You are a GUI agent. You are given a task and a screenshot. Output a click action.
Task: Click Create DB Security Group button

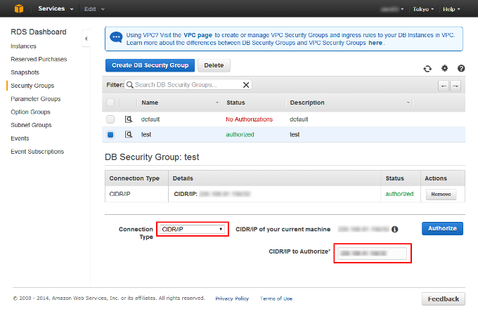[x=150, y=65]
